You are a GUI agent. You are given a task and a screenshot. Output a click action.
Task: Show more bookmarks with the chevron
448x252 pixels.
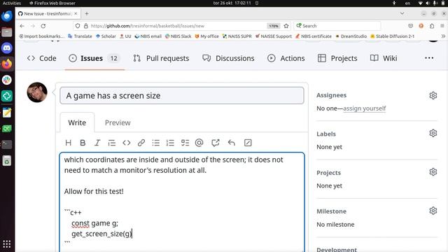(443, 36)
